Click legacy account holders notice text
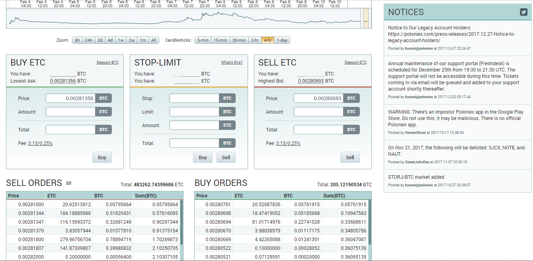 pyautogui.click(x=452, y=34)
